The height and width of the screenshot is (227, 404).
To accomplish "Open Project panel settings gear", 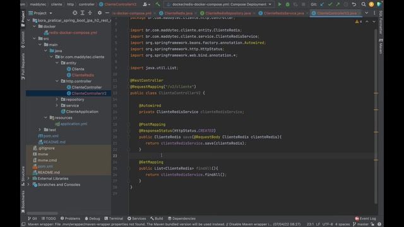I will (x=100, y=13).
